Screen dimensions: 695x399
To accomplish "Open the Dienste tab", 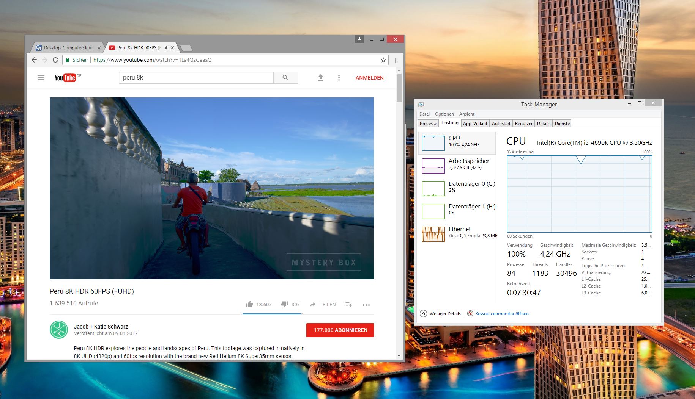I will pyautogui.click(x=562, y=124).
